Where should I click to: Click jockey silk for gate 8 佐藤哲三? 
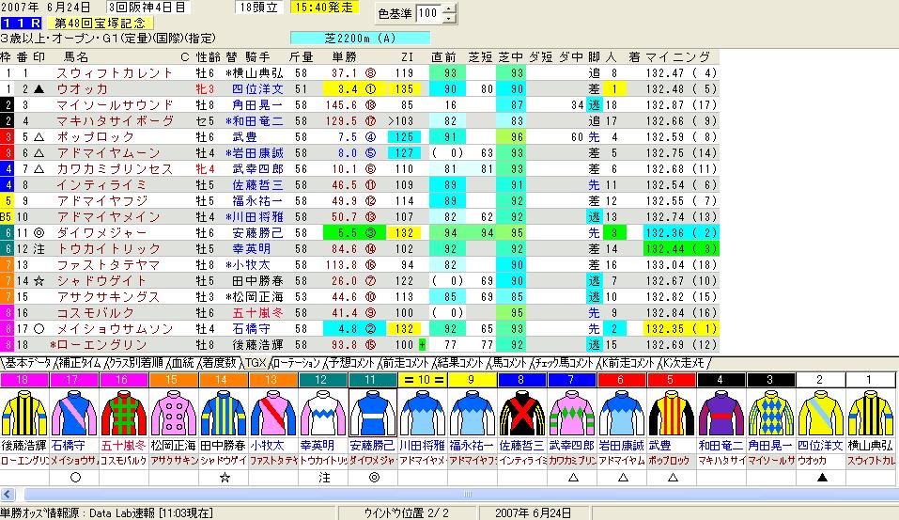point(523,413)
